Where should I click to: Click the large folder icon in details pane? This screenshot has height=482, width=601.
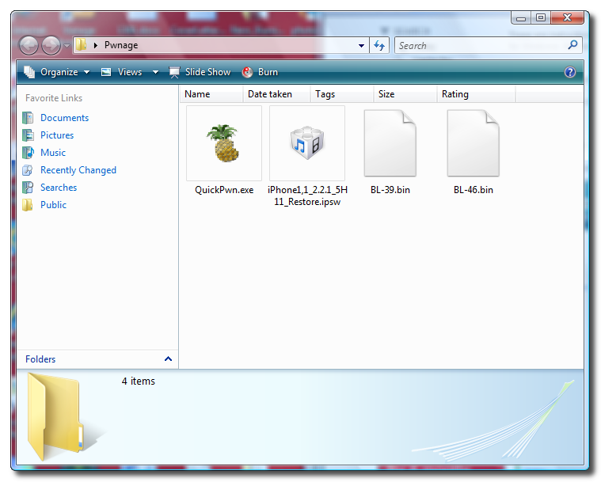click(55, 416)
